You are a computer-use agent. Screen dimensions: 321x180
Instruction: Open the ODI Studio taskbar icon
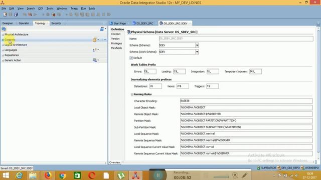tap(135, 175)
